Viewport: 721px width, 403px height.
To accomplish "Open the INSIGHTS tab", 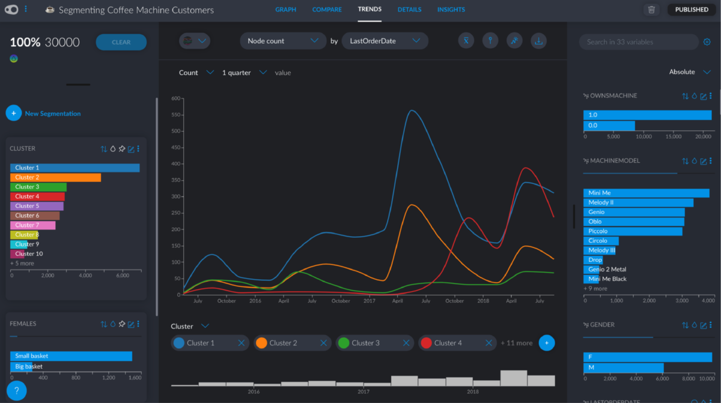I will (451, 10).
